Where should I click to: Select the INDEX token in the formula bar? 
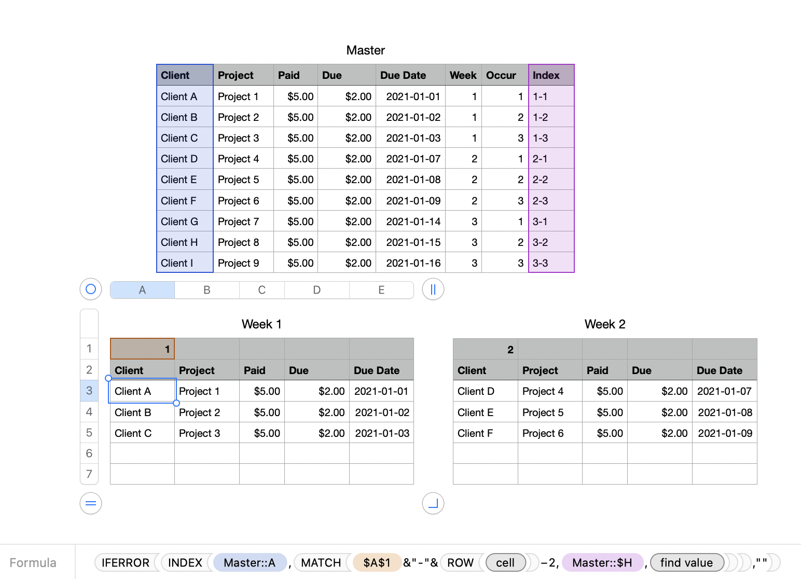[x=185, y=562]
